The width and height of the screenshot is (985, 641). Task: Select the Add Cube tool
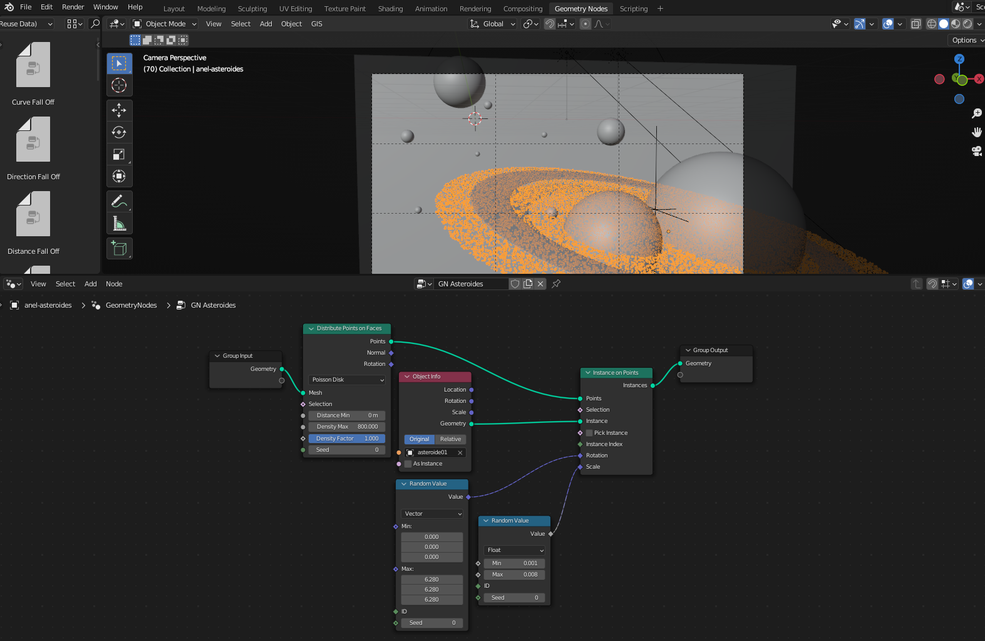point(119,248)
